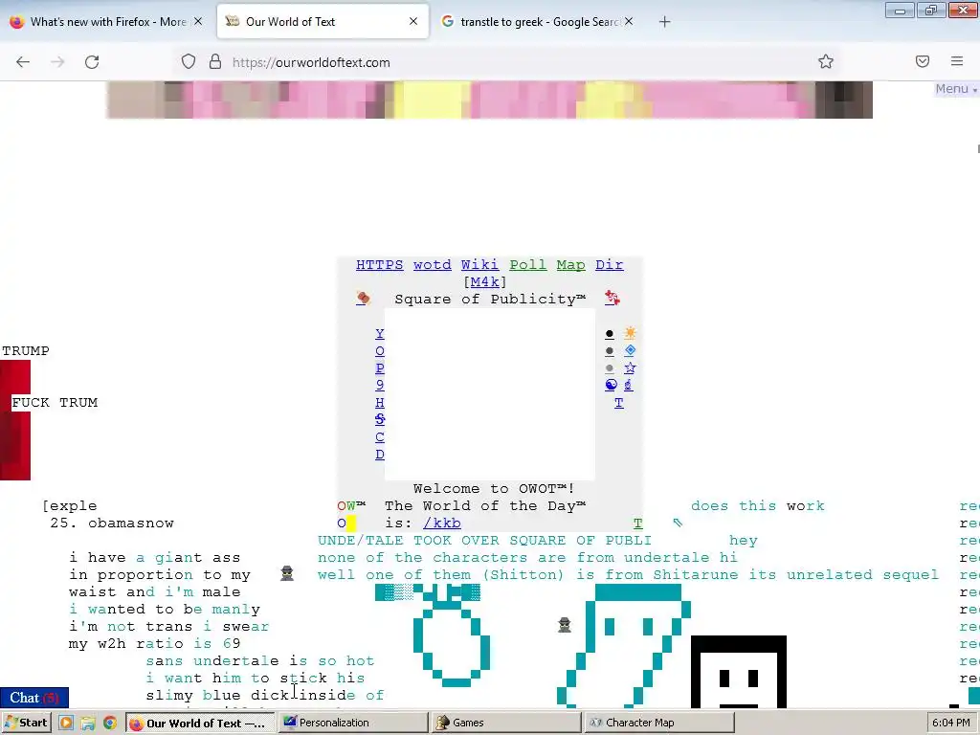Open the HTTPS link
Image resolution: width=980 pixels, height=735 pixels.
[x=379, y=265]
